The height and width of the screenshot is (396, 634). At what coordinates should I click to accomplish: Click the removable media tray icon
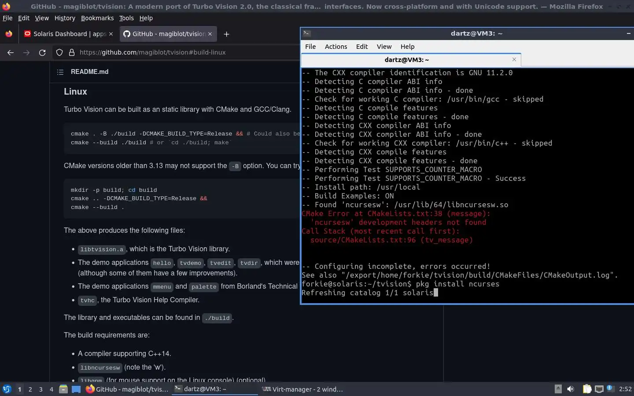(558, 389)
